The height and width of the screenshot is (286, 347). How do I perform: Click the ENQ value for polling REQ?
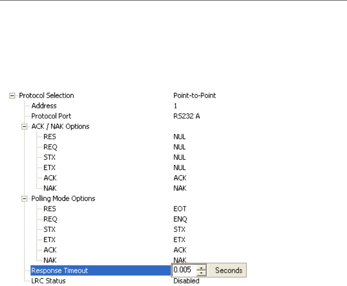[x=180, y=219]
